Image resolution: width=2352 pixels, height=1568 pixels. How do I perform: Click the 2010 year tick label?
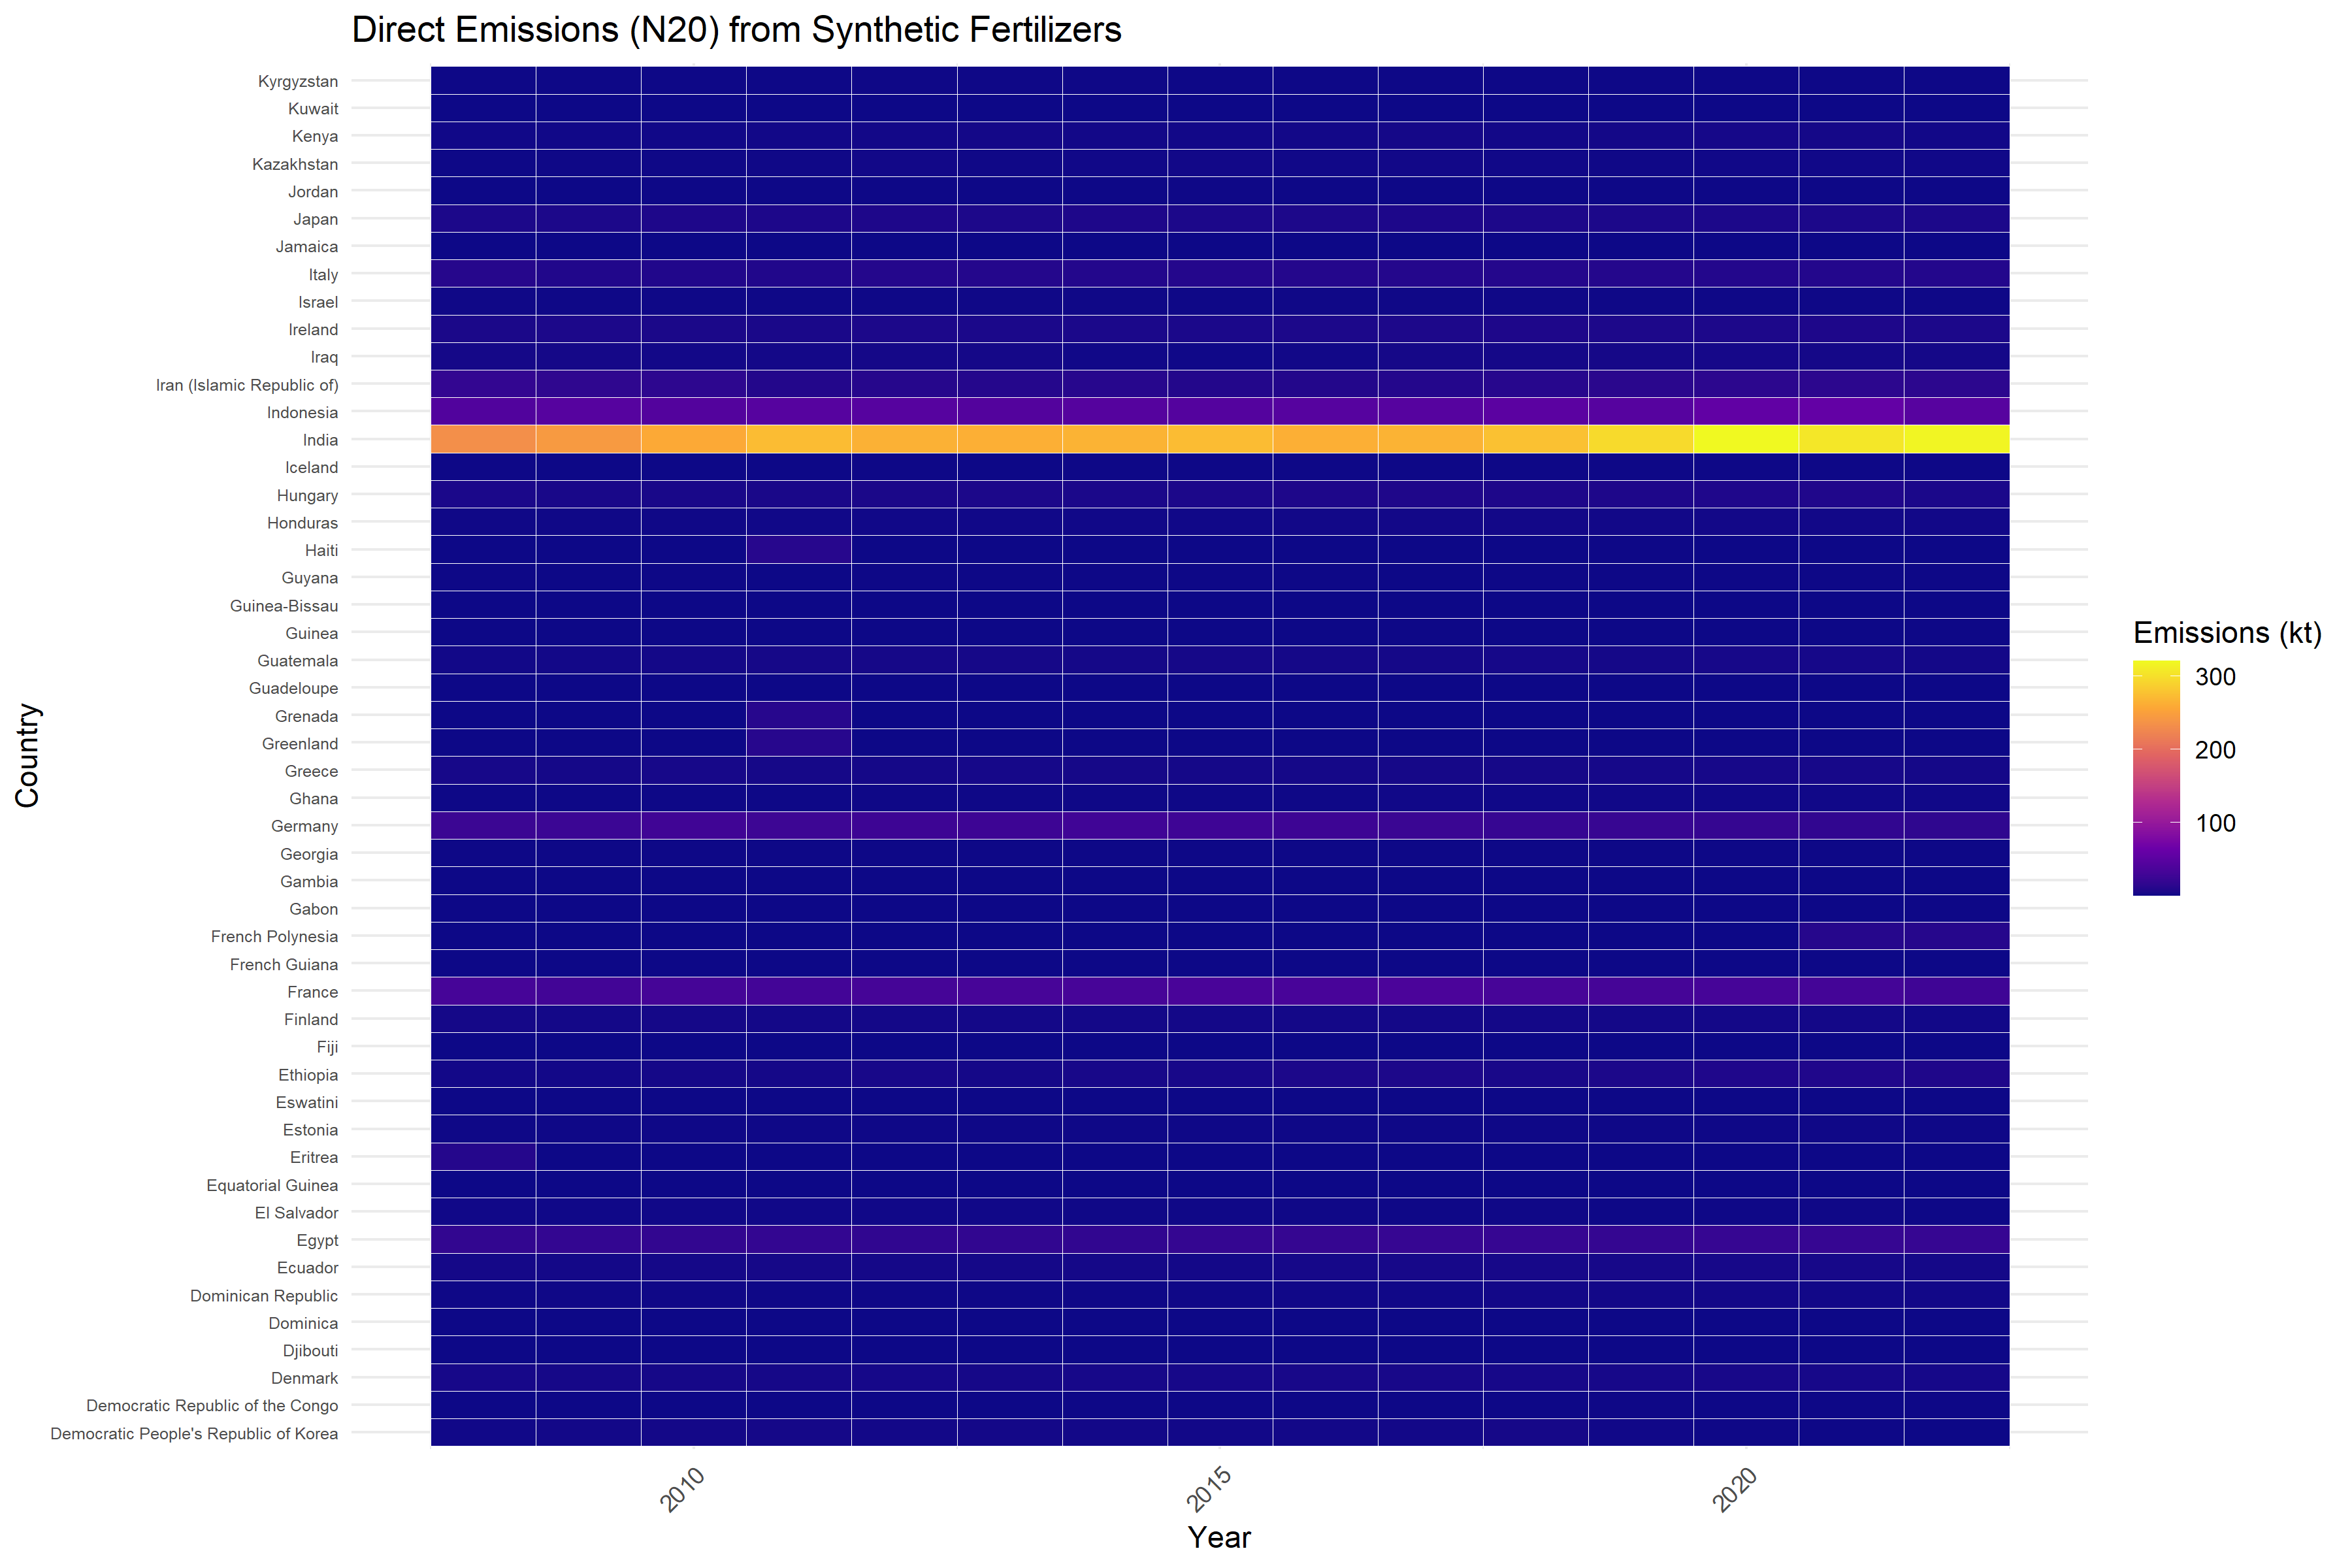tap(684, 1489)
